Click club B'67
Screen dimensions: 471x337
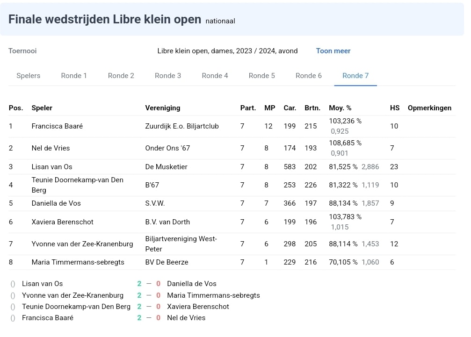pyautogui.click(x=152, y=185)
